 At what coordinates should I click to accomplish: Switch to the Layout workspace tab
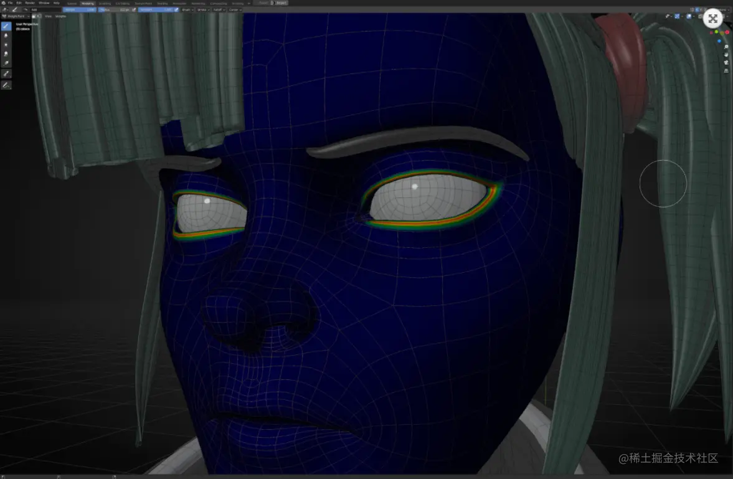[x=72, y=3]
